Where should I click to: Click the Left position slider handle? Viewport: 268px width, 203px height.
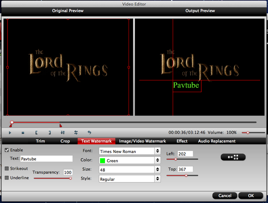[x=176, y=159]
